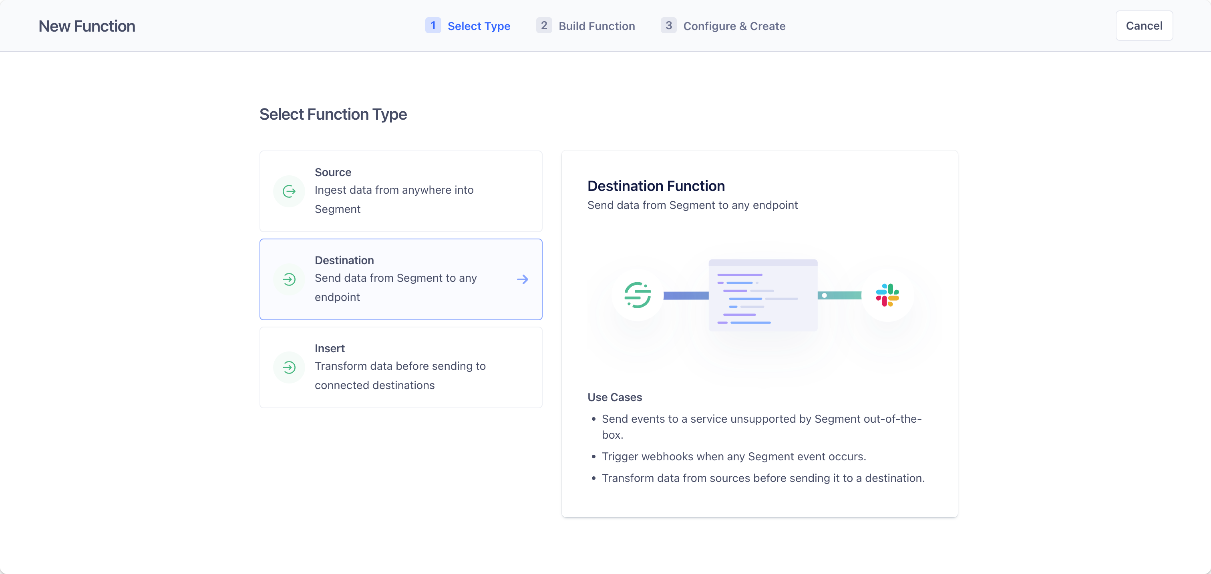Choose the Destination title on the Destination card
The height and width of the screenshot is (574, 1211).
344,260
